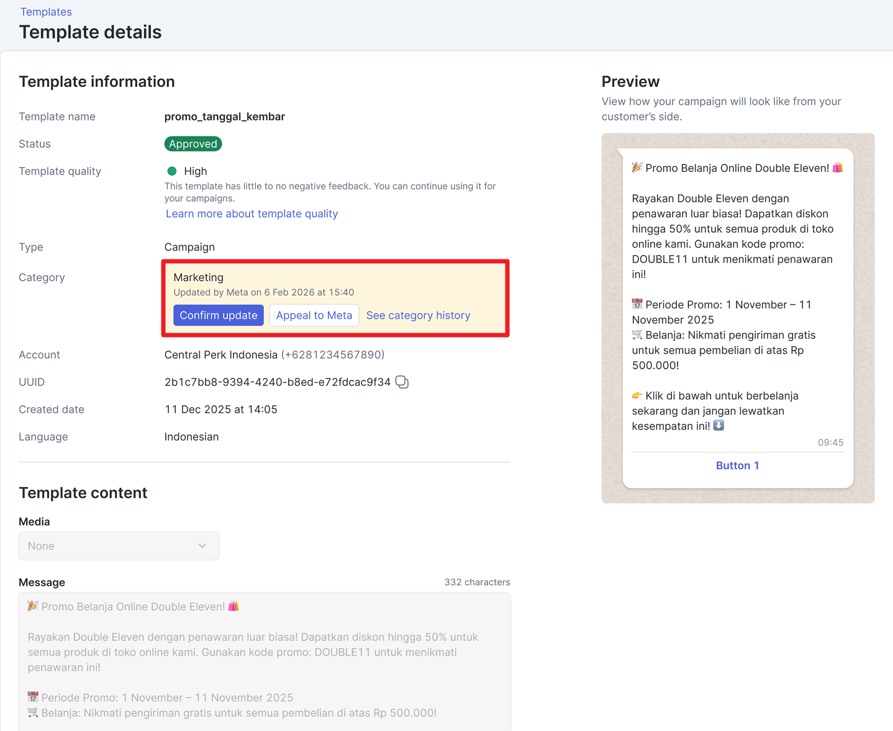Click the UUID value text
The height and width of the screenshot is (731, 893).
[277, 382]
